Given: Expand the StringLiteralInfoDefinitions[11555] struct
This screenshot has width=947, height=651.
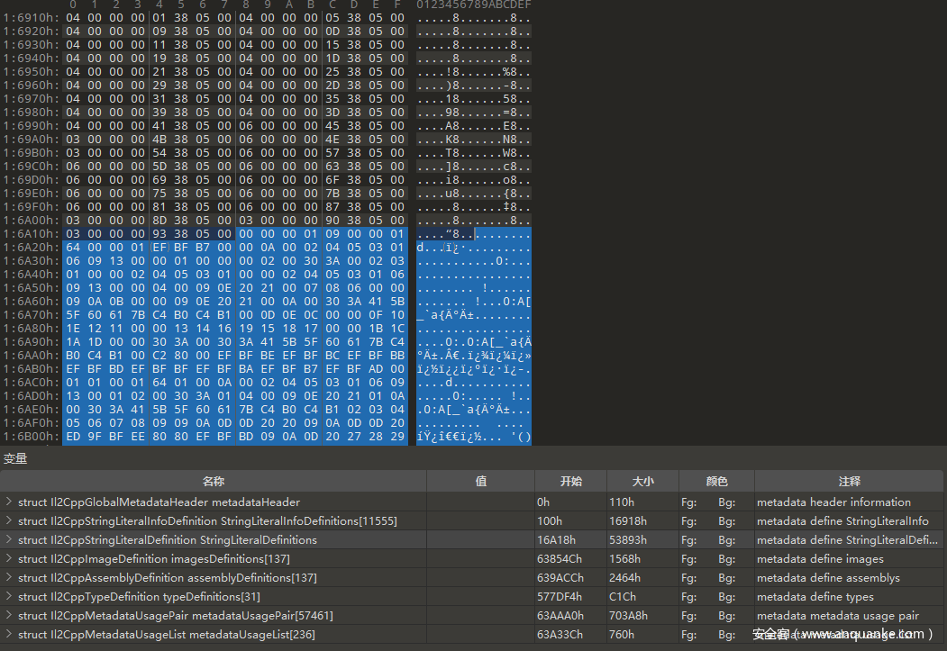Looking at the screenshot, I should click(9, 521).
